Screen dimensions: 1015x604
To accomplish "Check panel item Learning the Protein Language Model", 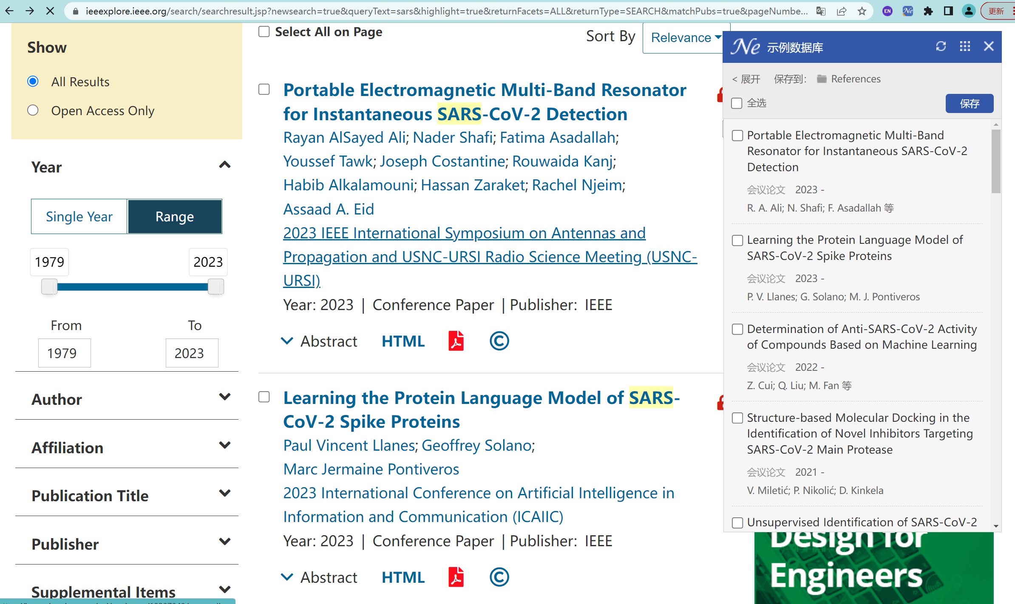I will click(737, 240).
